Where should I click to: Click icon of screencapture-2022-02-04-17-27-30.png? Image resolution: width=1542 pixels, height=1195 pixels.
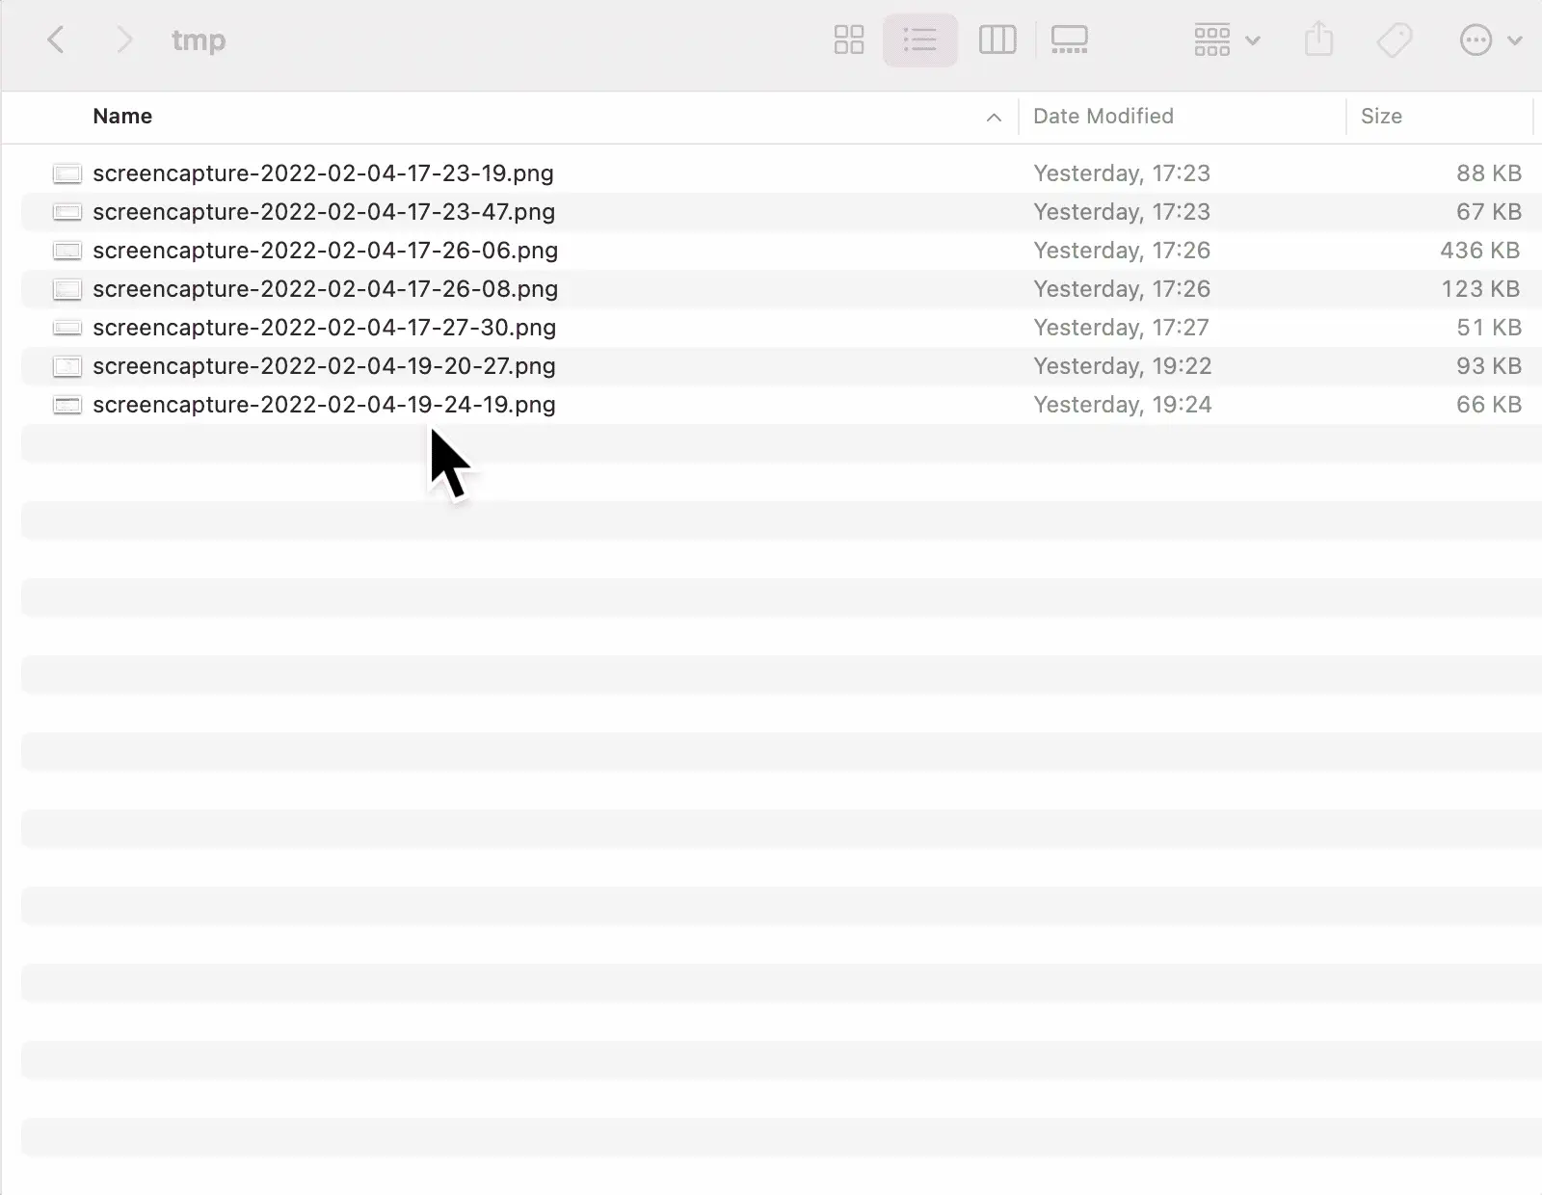coord(67,328)
